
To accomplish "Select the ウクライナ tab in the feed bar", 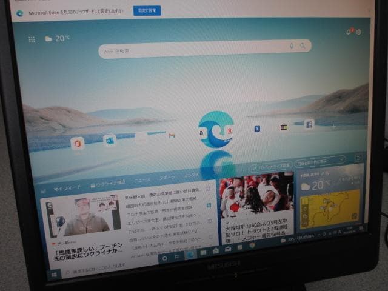I will tap(108, 184).
